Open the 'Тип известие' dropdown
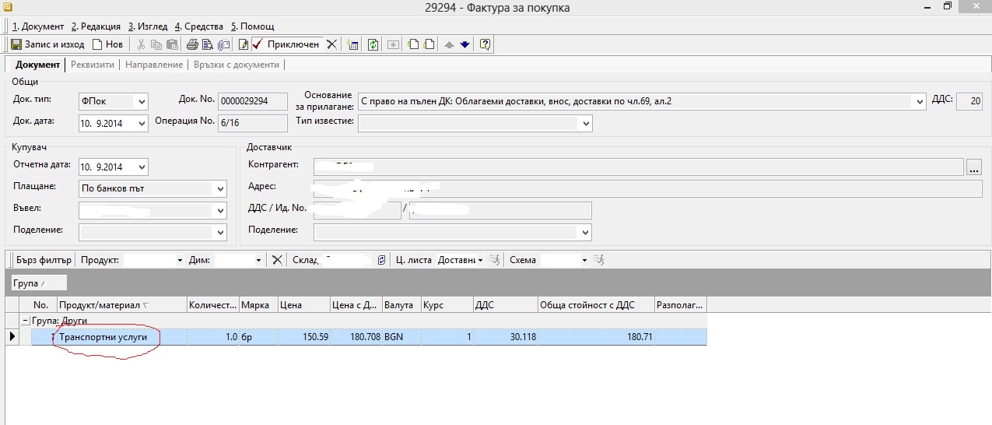 (x=586, y=123)
